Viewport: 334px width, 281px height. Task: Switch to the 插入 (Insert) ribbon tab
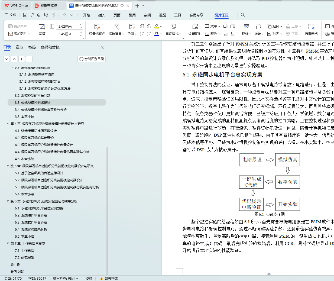[x=102, y=15]
